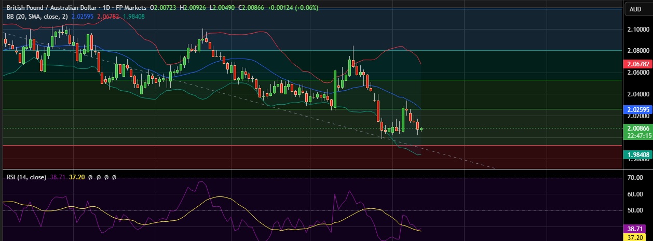Screen dimensions: 653x241
Task: Select the RSI (14, close) indicator legend
Action: (x=26, y=177)
